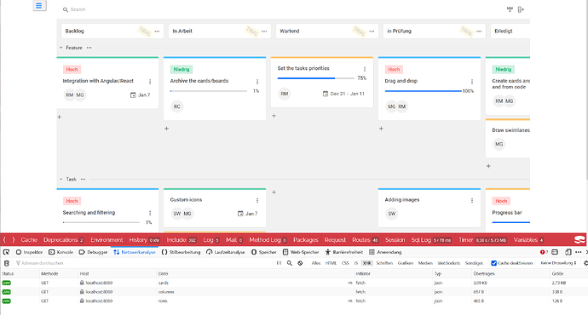Open menu of Integration with Angular/React card
The image size is (588, 315).
tap(150, 81)
